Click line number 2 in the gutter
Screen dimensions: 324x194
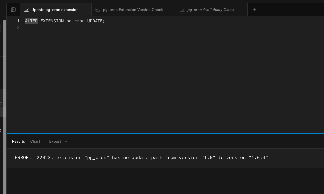point(18,28)
